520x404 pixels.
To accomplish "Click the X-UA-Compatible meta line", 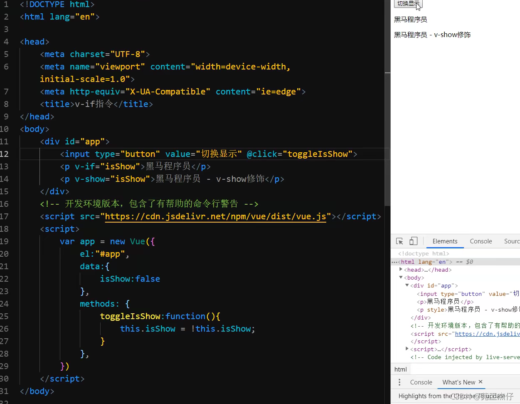I will pyautogui.click(x=173, y=92).
